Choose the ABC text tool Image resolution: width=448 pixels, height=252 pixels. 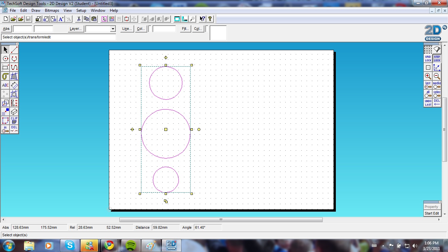(5, 85)
